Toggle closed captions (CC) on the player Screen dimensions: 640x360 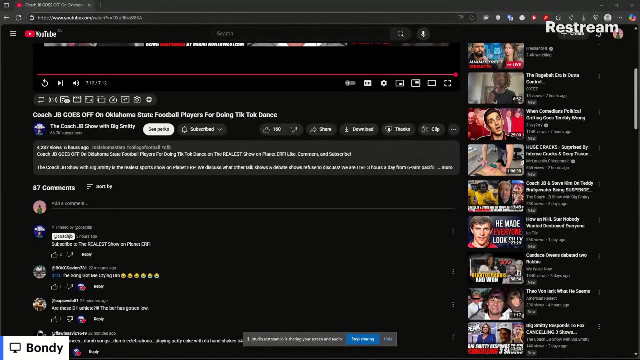coord(368,83)
